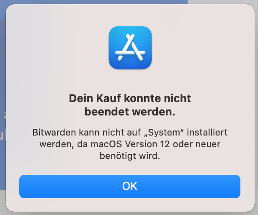Viewport: 258px width, 215px height.
Task: Click the quoted volume name "System"
Action: click(164, 133)
